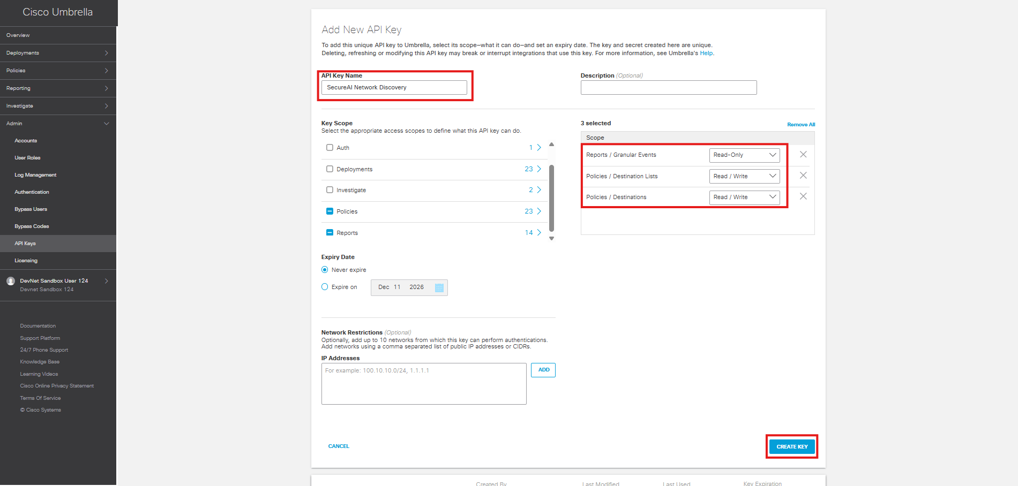Image resolution: width=1018 pixels, height=486 pixels.
Task: Select the Never expire option
Action: pos(325,270)
